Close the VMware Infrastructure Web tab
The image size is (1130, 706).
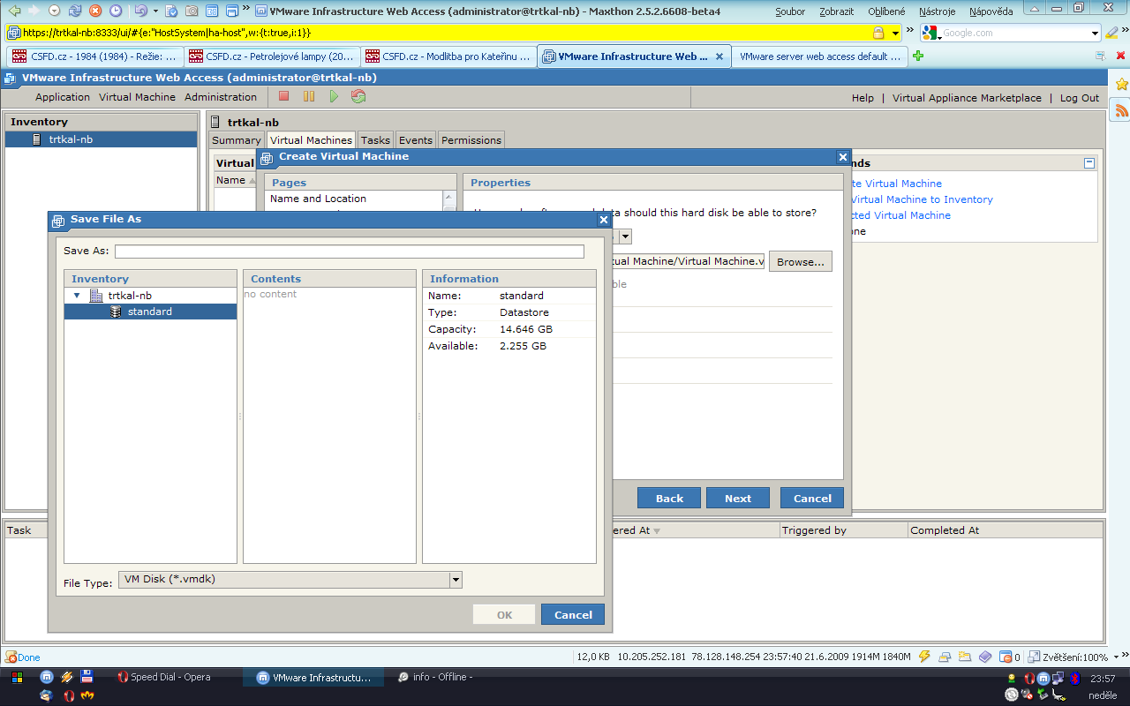point(719,56)
